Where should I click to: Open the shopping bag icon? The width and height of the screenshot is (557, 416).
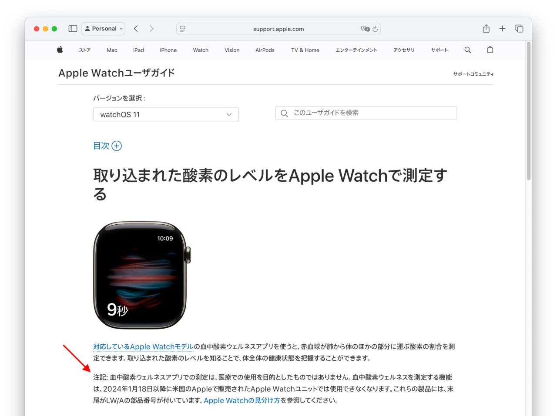point(490,50)
